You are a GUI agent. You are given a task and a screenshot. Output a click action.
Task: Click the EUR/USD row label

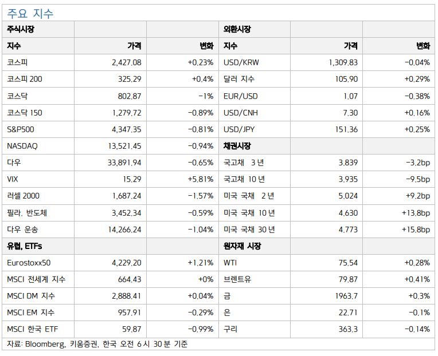point(241,96)
